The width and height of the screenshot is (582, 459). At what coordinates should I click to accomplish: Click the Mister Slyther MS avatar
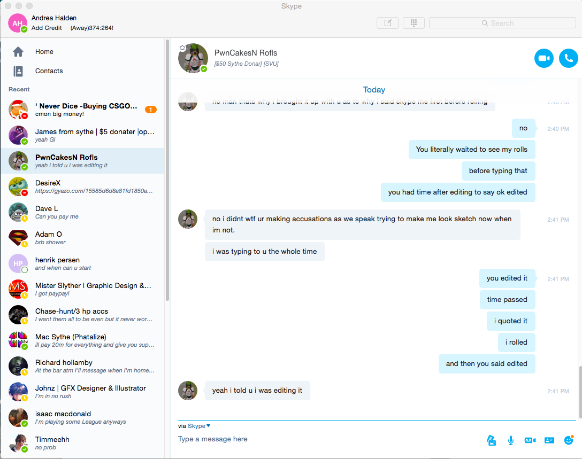click(18, 289)
